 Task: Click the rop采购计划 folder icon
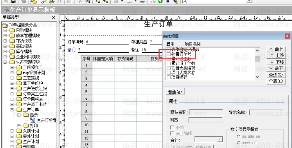19,73
